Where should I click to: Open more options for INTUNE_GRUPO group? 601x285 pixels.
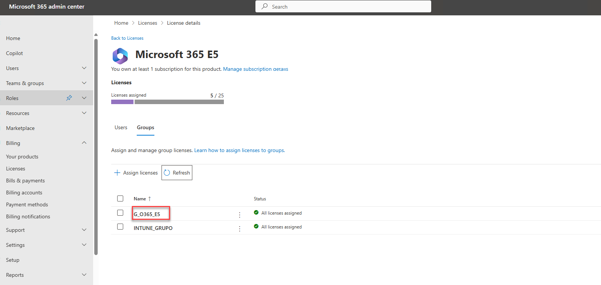point(240,229)
